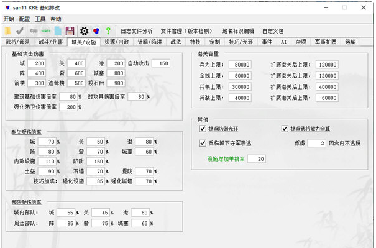The width and height of the screenshot is (376, 248).
Task: Click the 金钱上限 field
Action: (x=240, y=76)
